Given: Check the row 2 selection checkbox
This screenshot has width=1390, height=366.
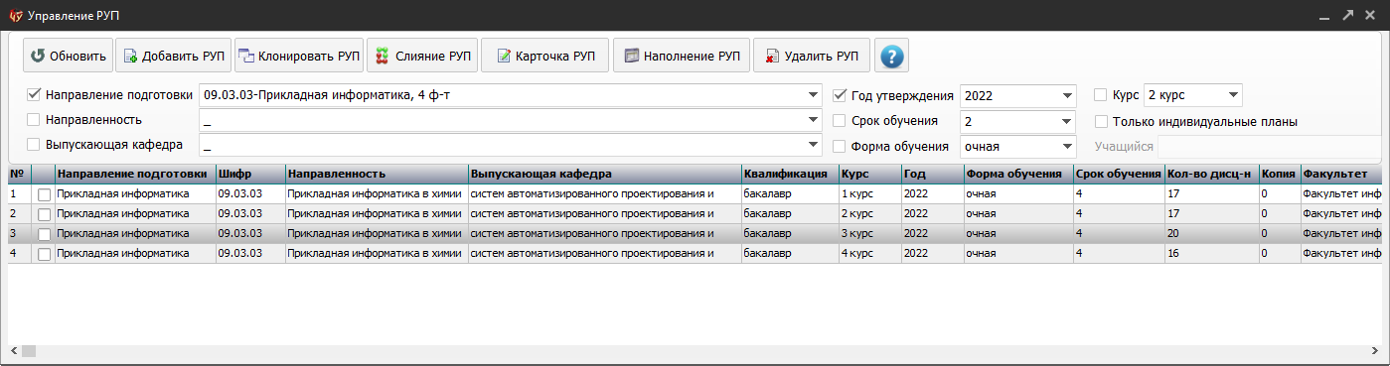Looking at the screenshot, I should click(44, 215).
